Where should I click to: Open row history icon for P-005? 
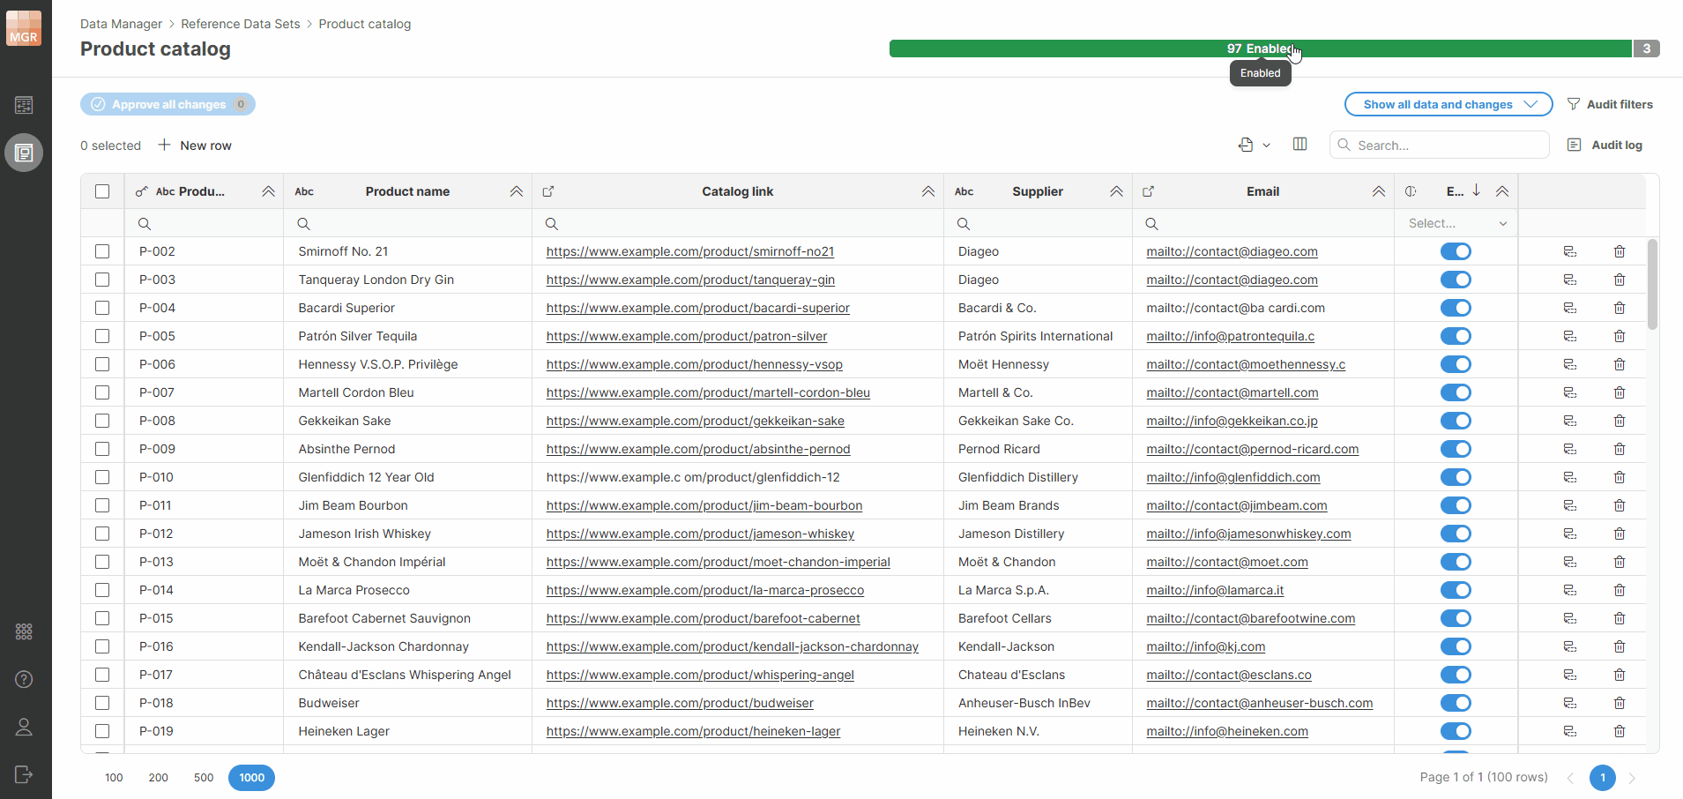[1569, 336]
